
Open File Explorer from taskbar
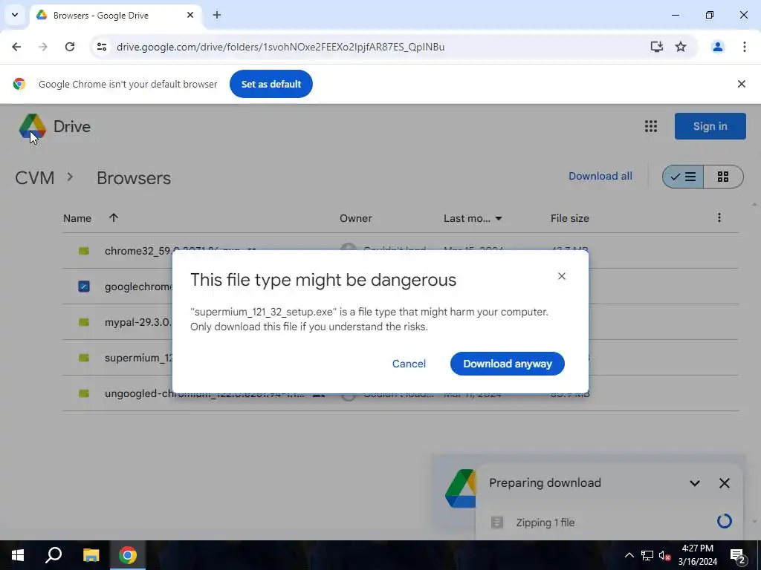pyautogui.click(x=91, y=555)
